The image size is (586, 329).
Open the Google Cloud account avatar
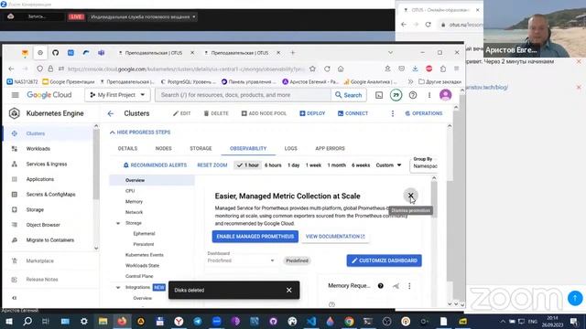pos(445,95)
